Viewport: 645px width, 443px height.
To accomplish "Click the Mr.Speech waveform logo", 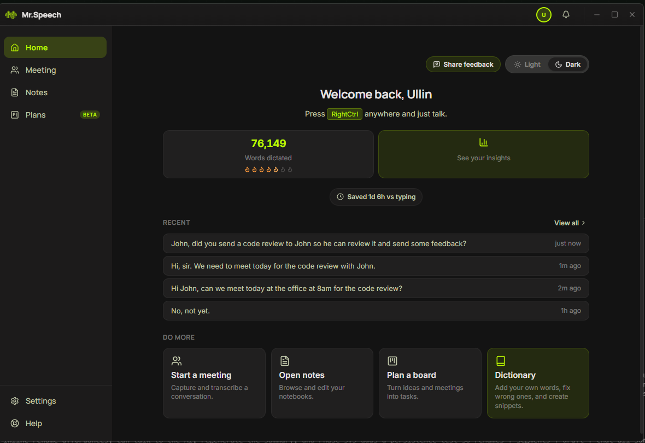I will (x=11, y=15).
